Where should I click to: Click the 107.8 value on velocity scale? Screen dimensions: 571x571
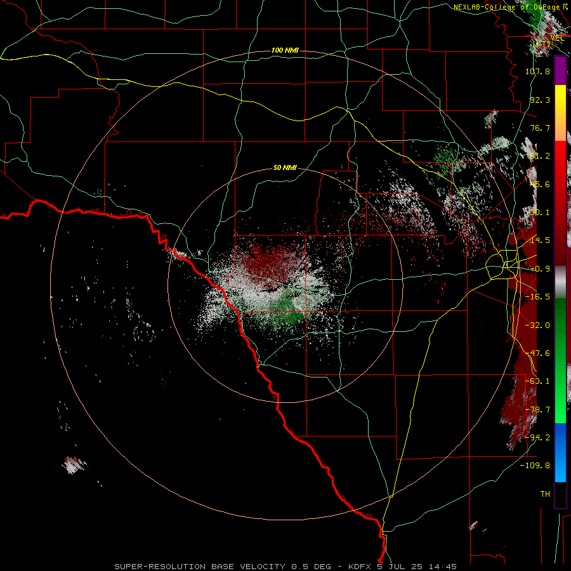(537, 71)
